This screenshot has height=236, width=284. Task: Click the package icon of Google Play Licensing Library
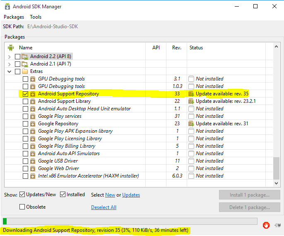pyautogui.click(x=33, y=139)
